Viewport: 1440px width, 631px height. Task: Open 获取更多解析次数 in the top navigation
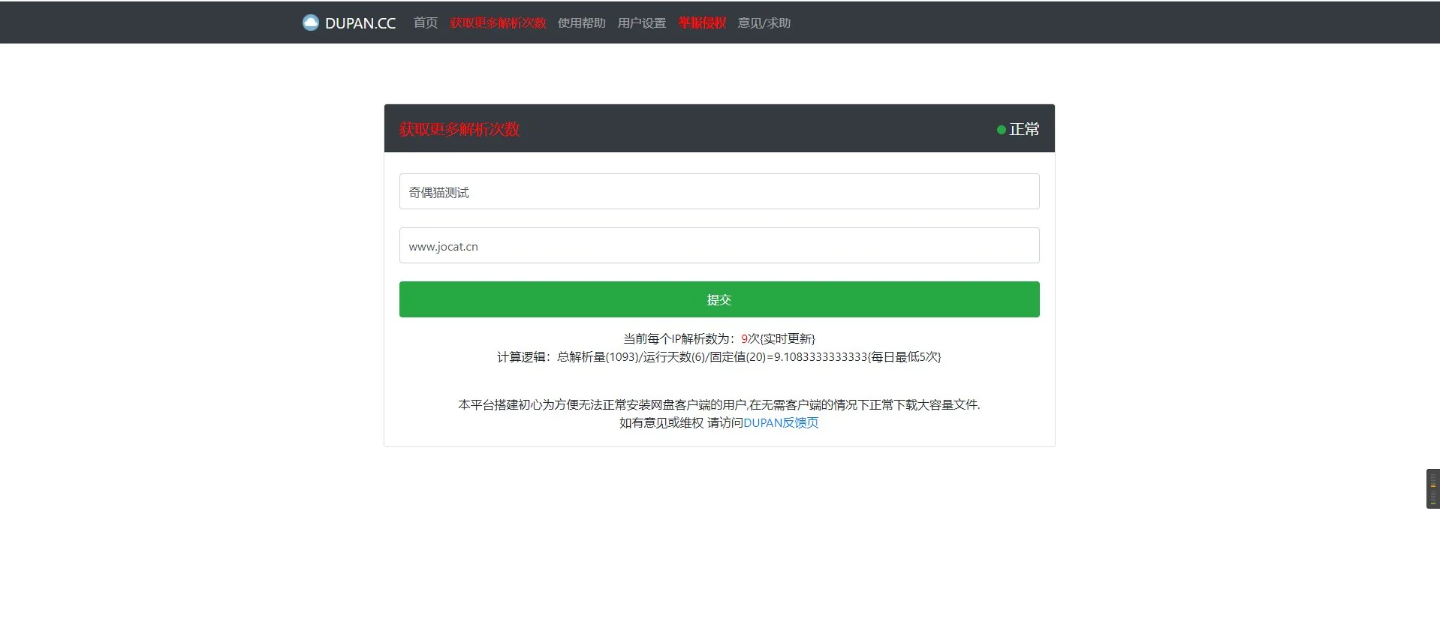[498, 23]
